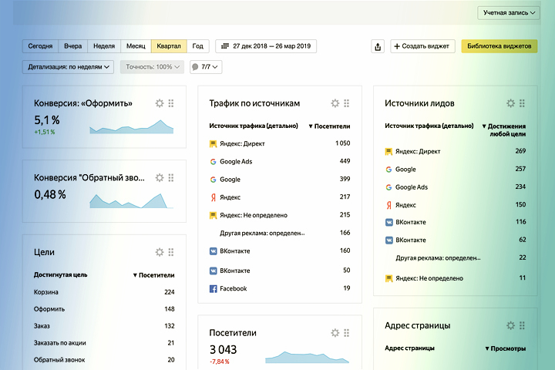
Task: Click the Яндекс: Директ row in Трафик по источникам
Action: click(x=280, y=143)
